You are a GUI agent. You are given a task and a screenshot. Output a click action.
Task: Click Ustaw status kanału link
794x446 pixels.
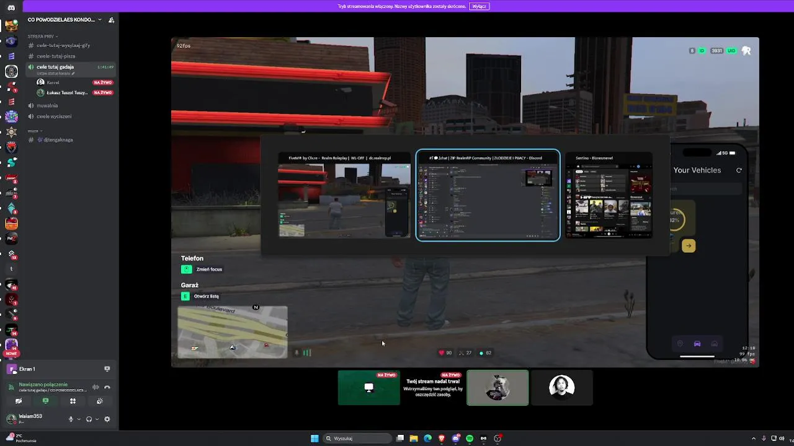point(55,74)
